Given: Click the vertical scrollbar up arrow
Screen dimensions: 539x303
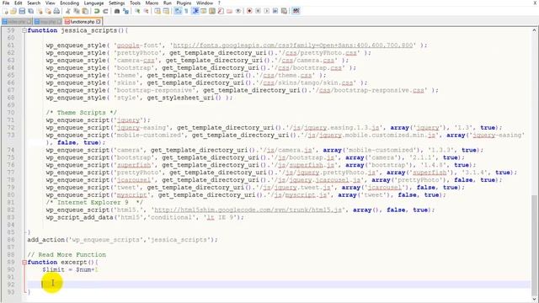Looking at the screenshot, I should click(535, 30).
